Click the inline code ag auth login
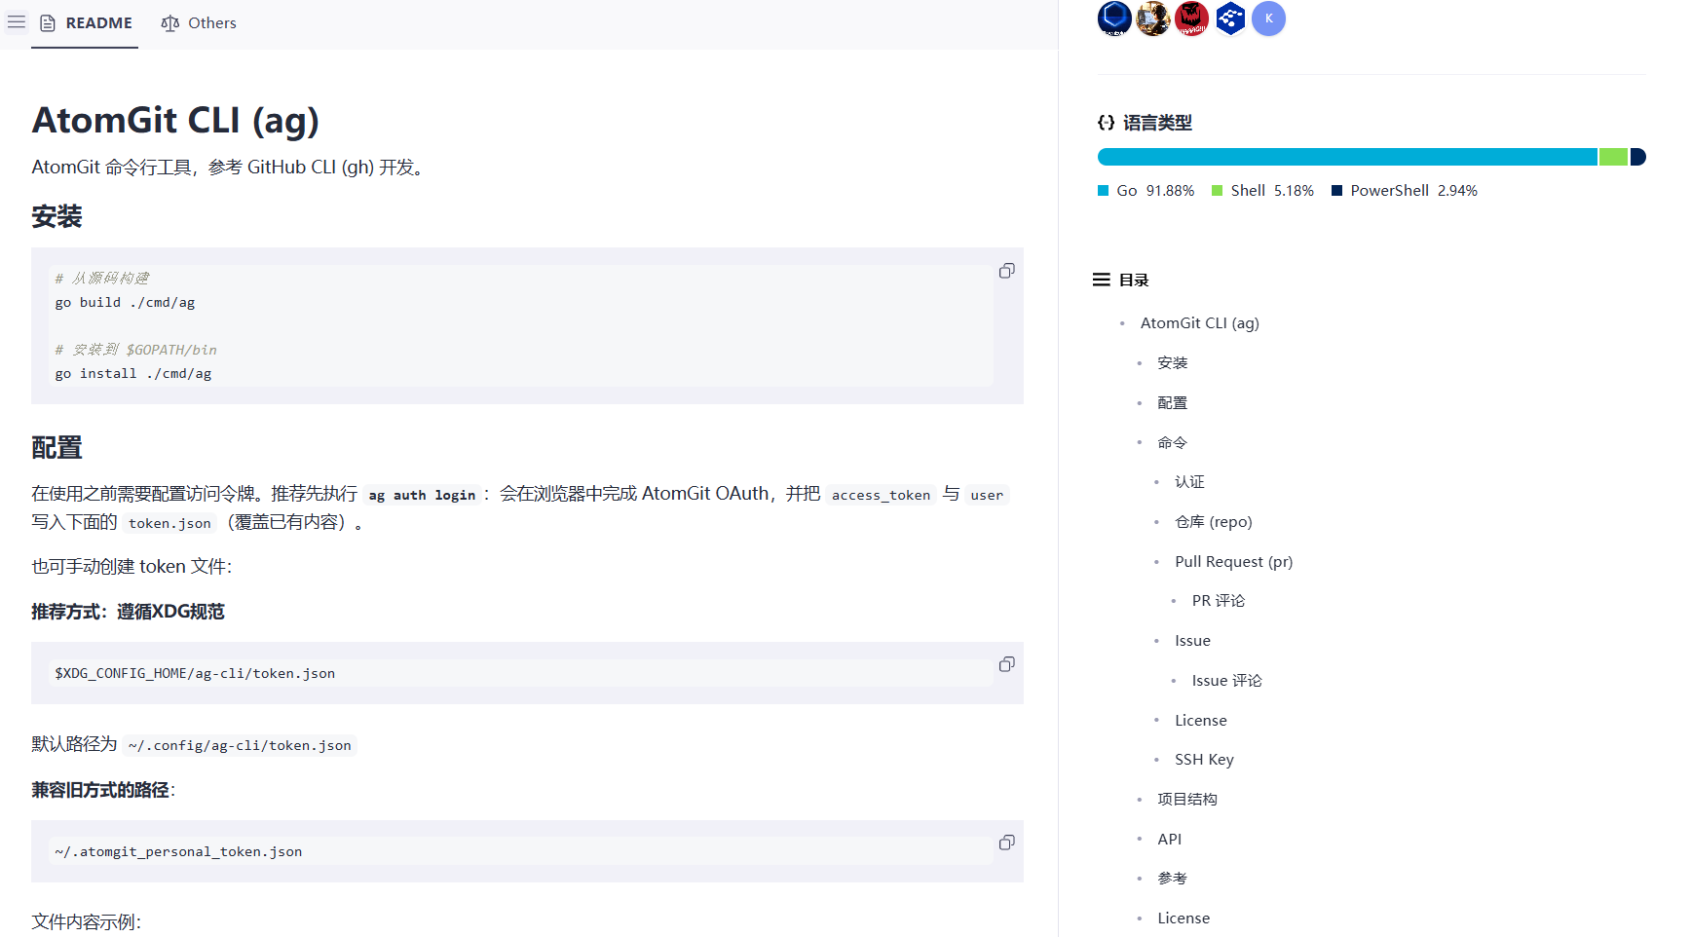This screenshot has height=937, width=1691. (422, 495)
